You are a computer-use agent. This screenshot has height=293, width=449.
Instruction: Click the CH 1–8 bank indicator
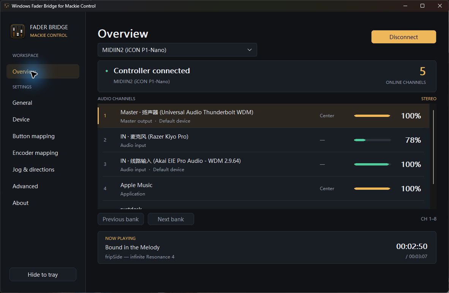[428, 219]
